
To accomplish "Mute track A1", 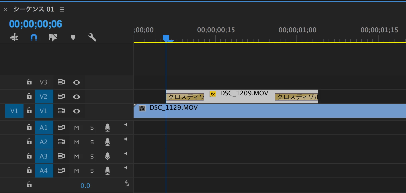I will 77,128.
